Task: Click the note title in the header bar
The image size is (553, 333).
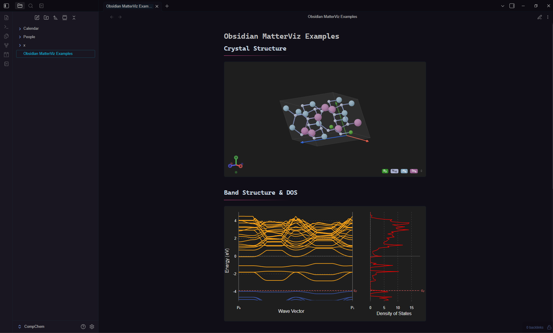Action: [x=332, y=17]
